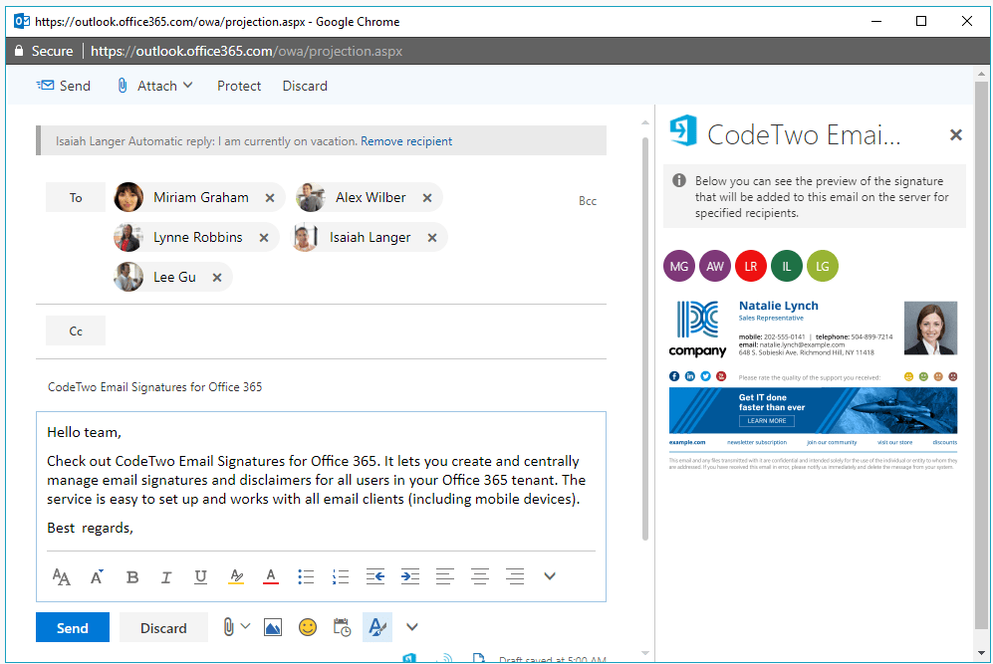Image resolution: width=993 pixels, height=664 pixels.
Task: Click the email subject field
Action: (321, 387)
